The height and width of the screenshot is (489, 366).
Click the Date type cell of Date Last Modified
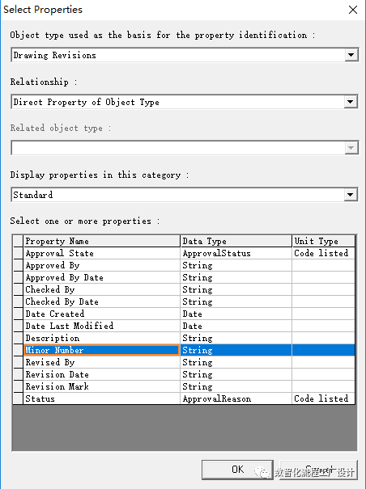(x=236, y=326)
